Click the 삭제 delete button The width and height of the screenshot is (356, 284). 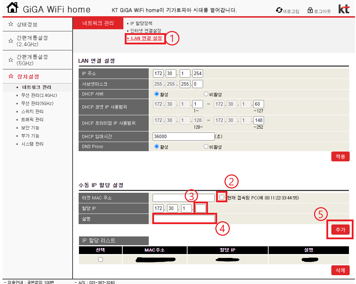340,270
